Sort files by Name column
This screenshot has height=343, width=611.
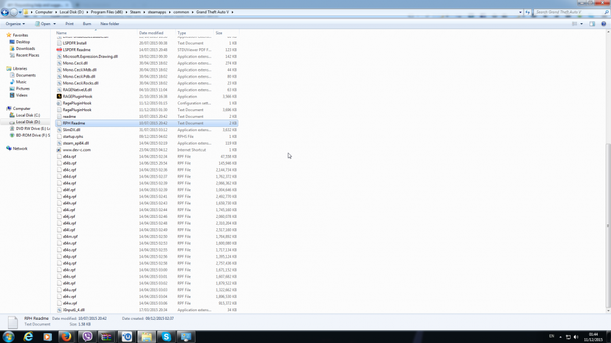coord(97,33)
